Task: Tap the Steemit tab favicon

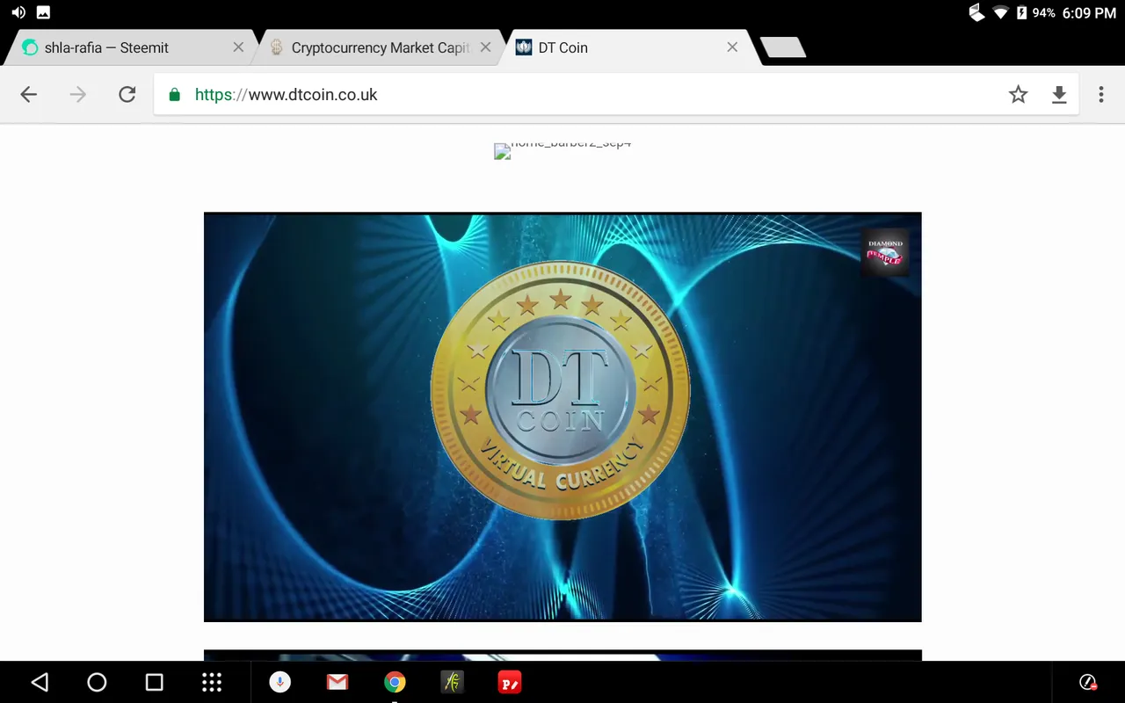Action: pos(30,47)
